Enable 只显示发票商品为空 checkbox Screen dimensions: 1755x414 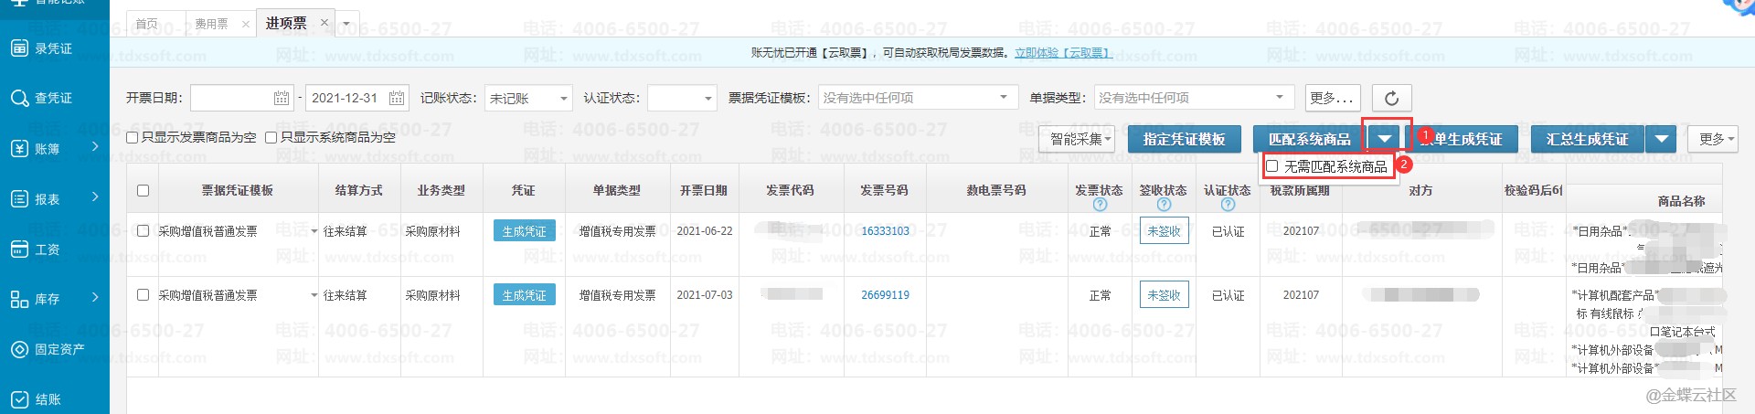pyautogui.click(x=133, y=138)
